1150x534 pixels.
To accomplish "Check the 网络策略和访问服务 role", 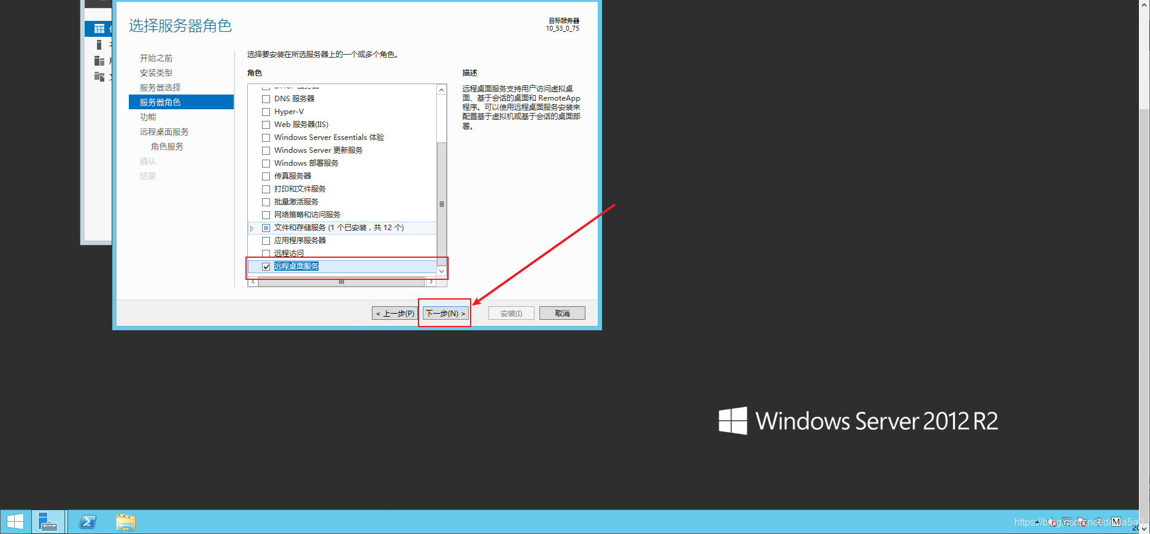I will (x=266, y=215).
